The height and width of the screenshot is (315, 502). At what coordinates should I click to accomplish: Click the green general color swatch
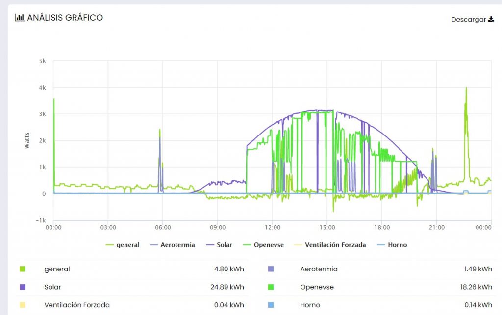click(x=22, y=269)
